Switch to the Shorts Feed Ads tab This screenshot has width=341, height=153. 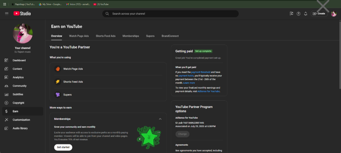(105, 36)
